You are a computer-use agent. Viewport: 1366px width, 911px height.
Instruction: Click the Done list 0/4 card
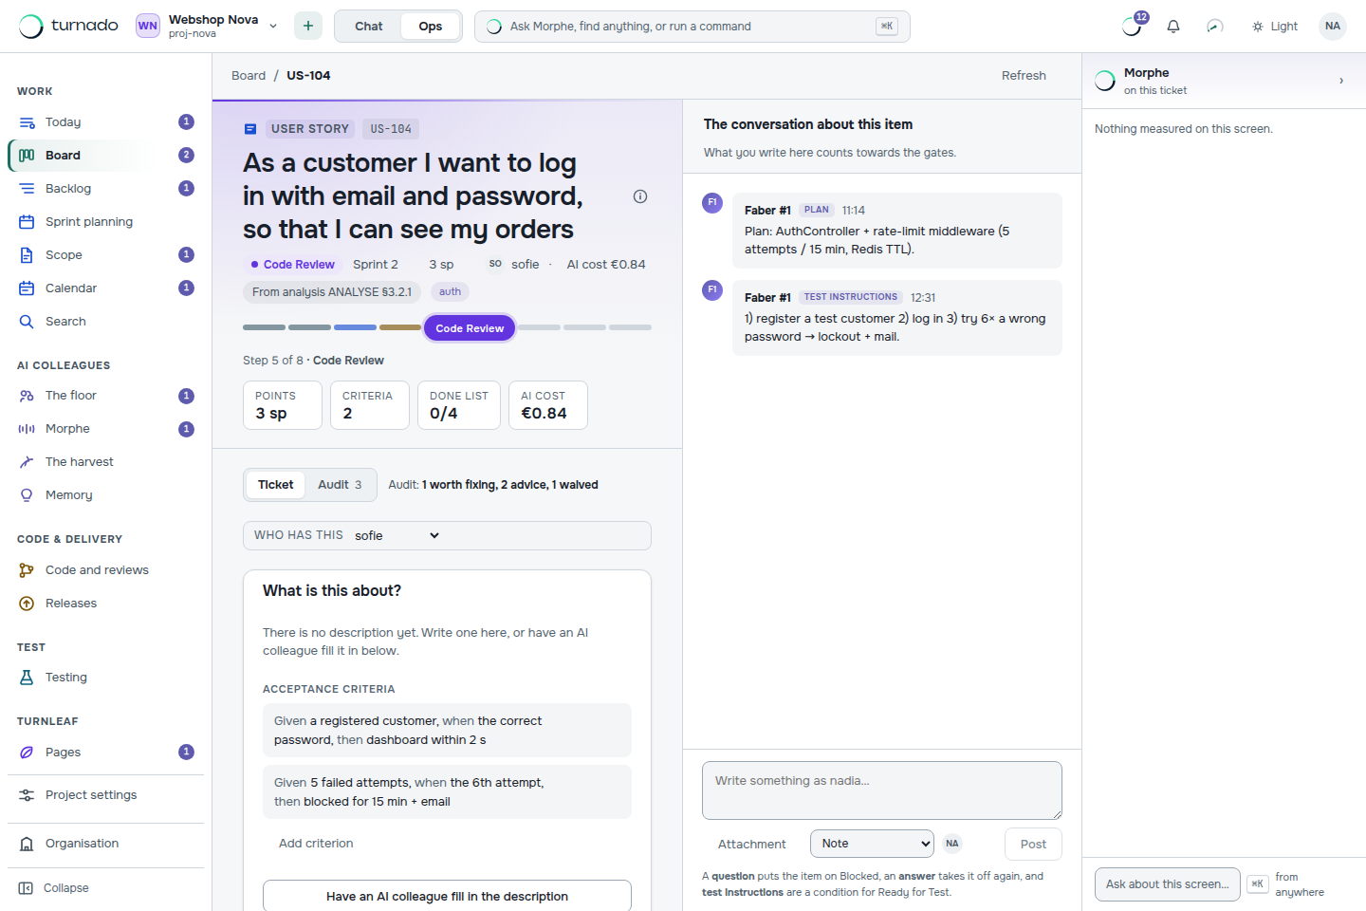click(459, 405)
